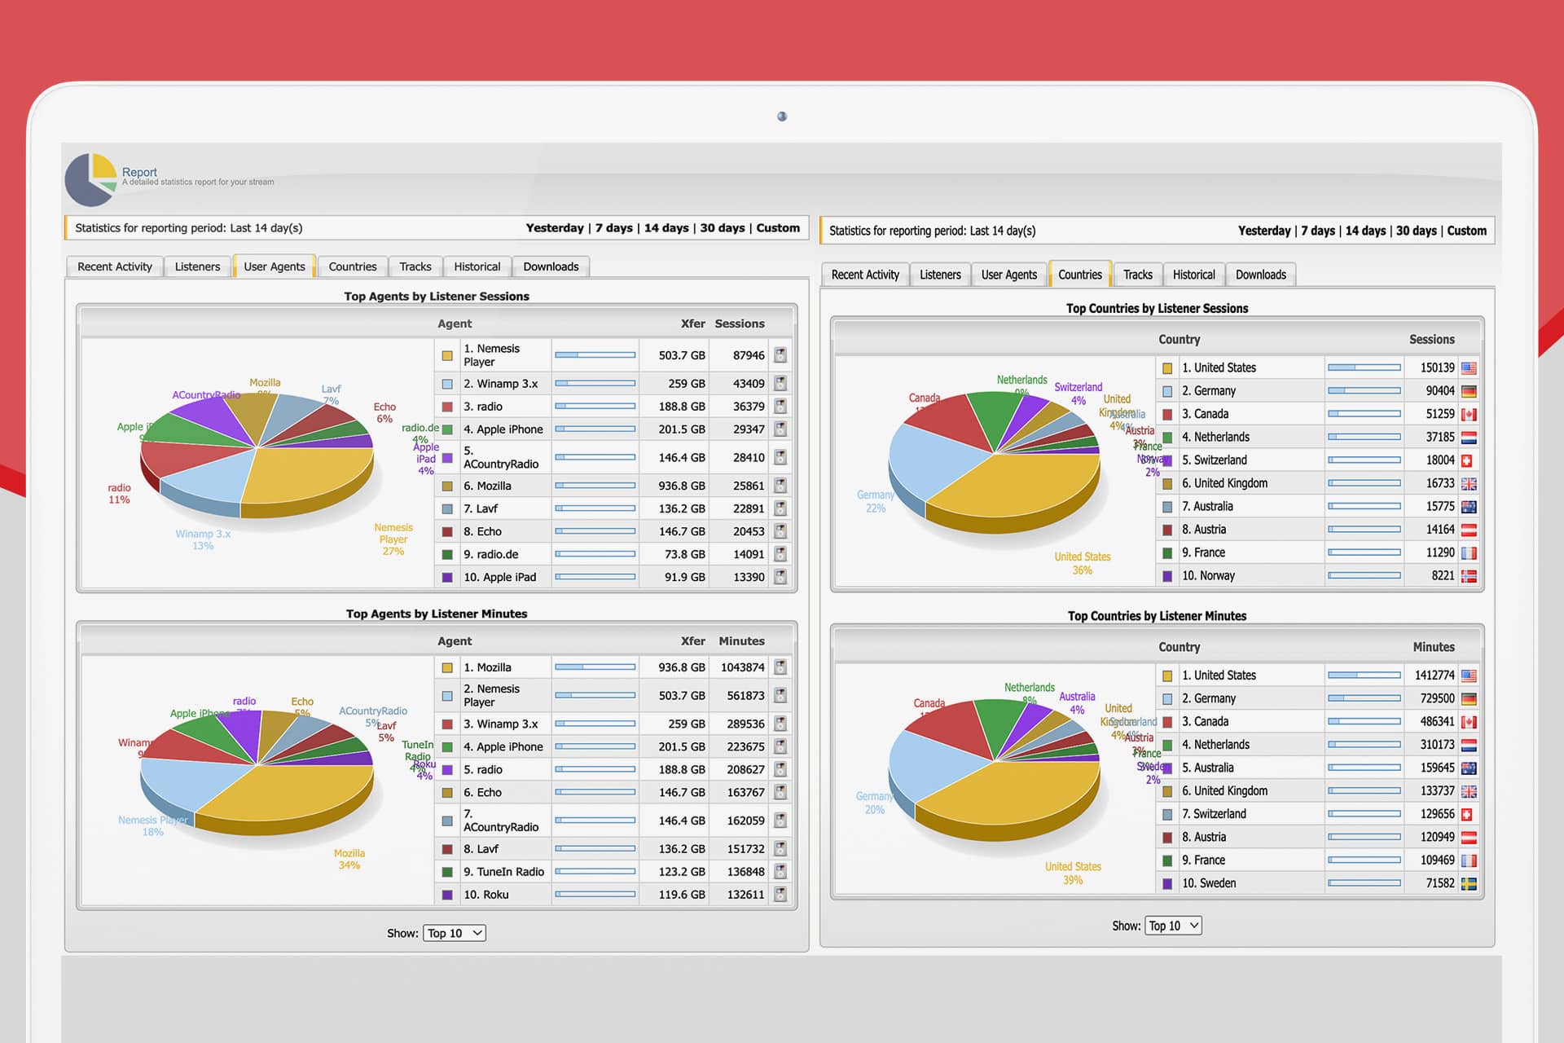Open the left panel Show Top 10 dropdown
The height and width of the screenshot is (1043, 1564).
pos(455,933)
